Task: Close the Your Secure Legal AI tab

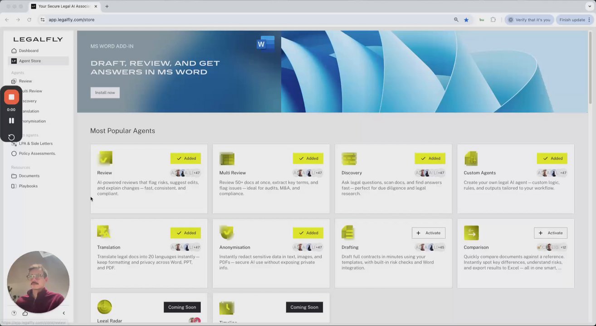Action: [96, 6]
